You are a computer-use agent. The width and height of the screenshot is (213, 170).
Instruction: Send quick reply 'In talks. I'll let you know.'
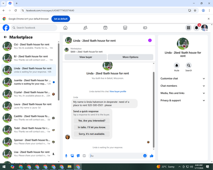(x=92, y=127)
